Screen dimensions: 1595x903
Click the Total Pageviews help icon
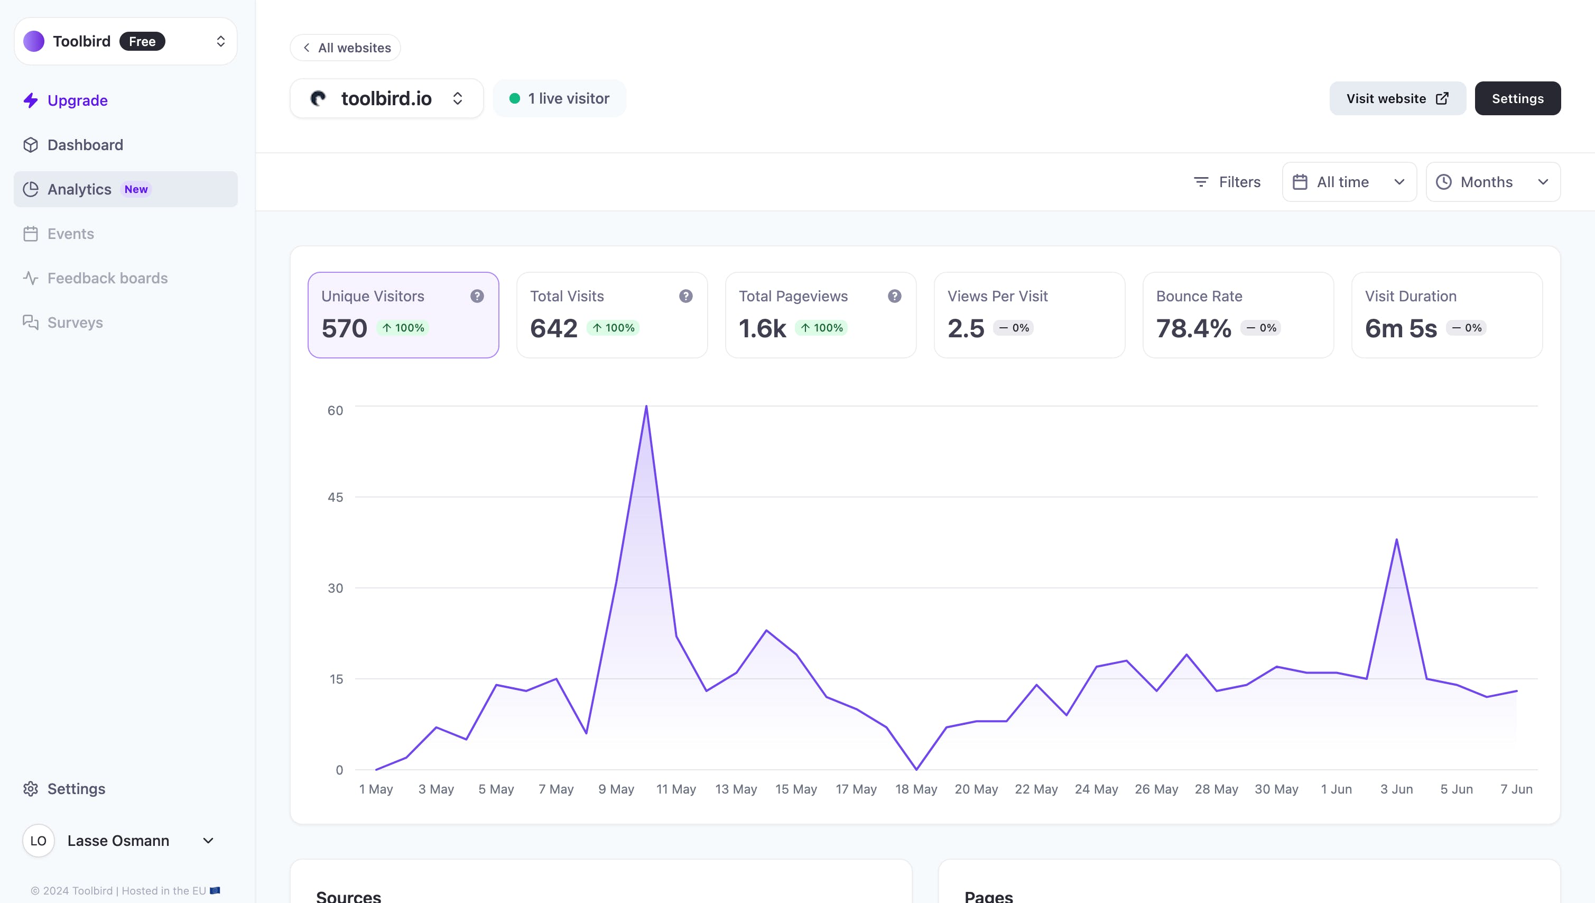tap(895, 297)
